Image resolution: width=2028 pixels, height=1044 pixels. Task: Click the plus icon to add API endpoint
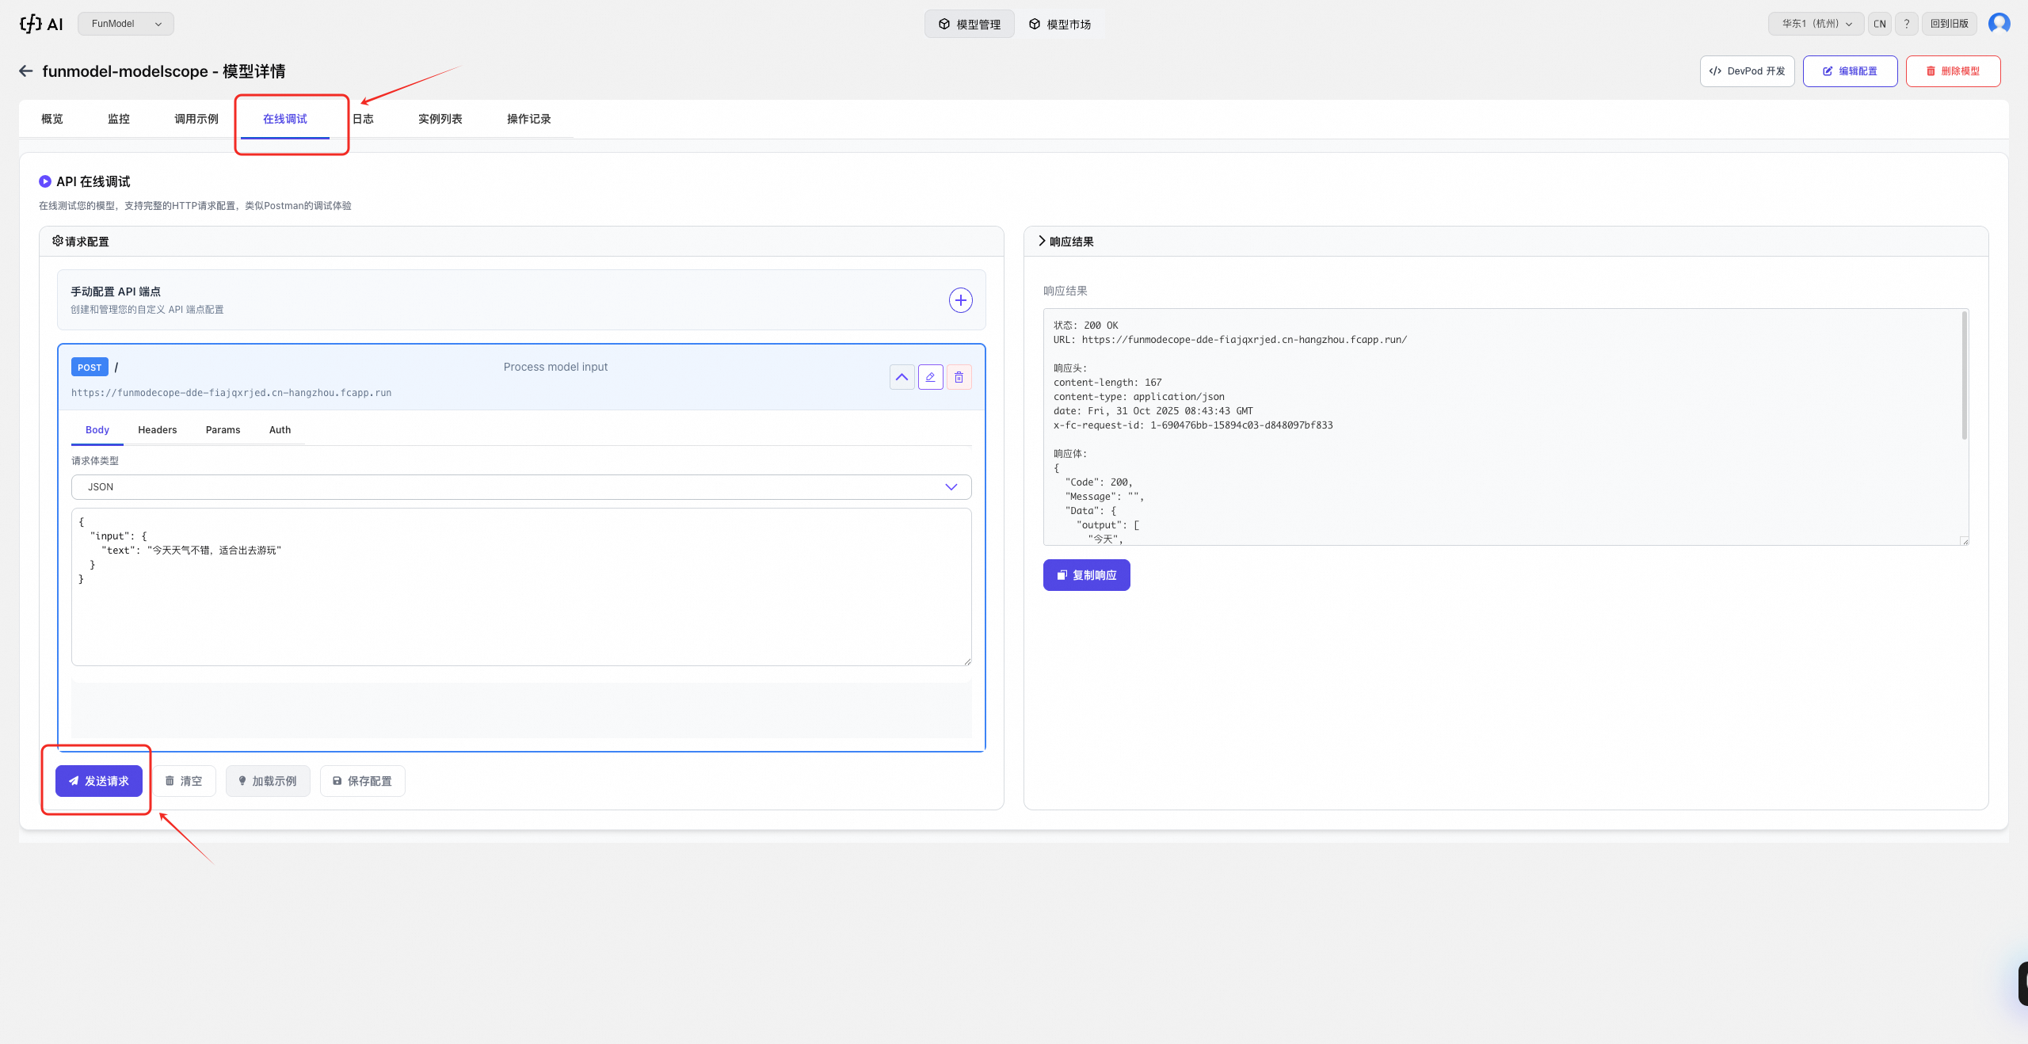pos(960,300)
